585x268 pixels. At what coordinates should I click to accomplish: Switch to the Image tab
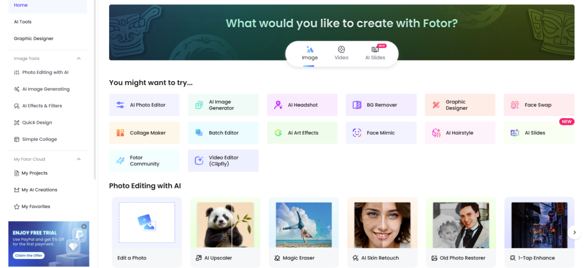coord(309,53)
